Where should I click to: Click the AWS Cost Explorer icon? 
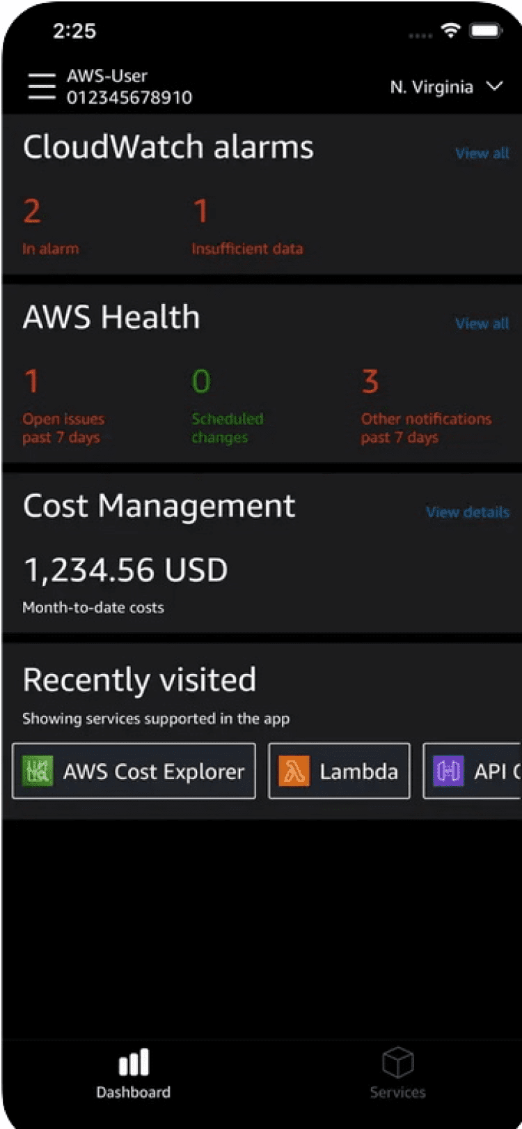pos(38,771)
